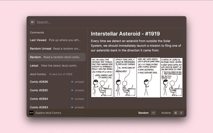Click the Random action label in the bottom bar

pyautogui.click(x=143, y=113)
